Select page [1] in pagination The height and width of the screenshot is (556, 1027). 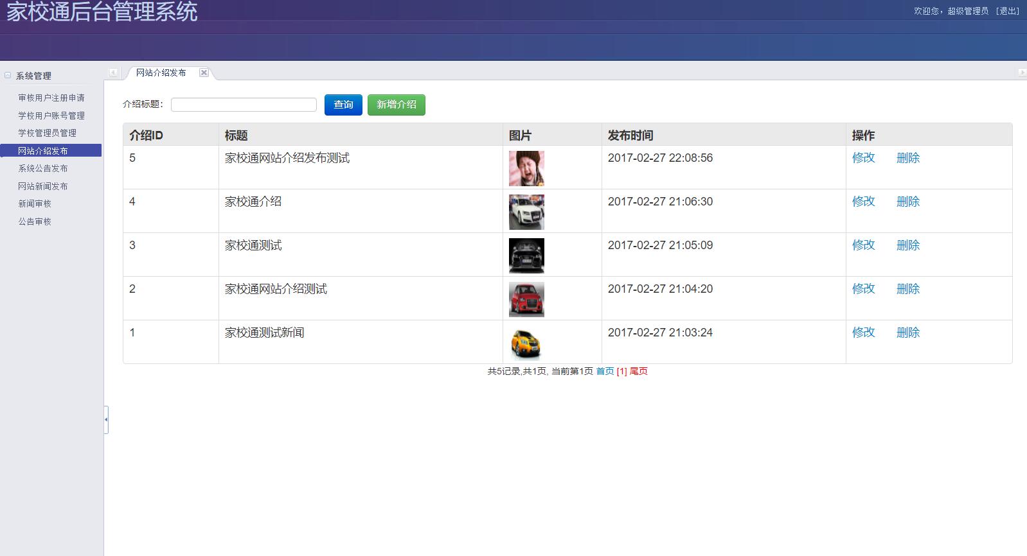coord(621,371)
